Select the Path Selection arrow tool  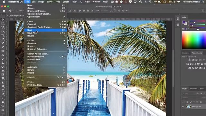(3, 98)
